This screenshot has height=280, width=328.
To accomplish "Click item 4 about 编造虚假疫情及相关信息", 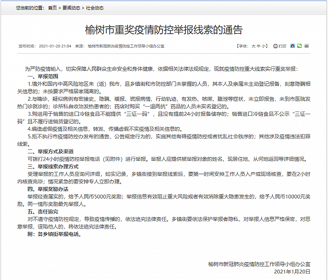I will click(x=105, y=129).
